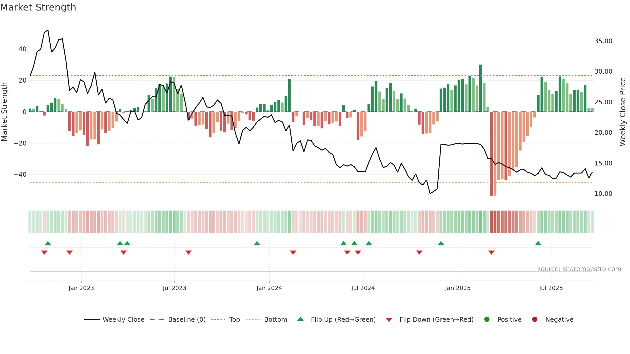This screenshot has width=630, height=354.
Task: Click the blue dashed Baseline sample in legend
Action: point(157,319)
